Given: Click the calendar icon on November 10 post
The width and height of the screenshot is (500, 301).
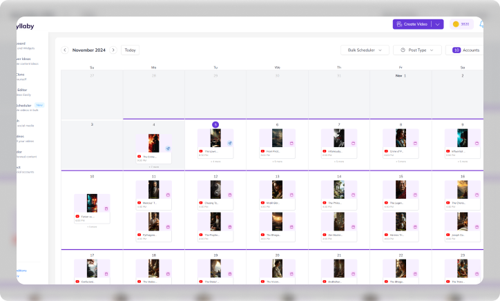Looking at the screenshot, I should [x=106, y=208].
